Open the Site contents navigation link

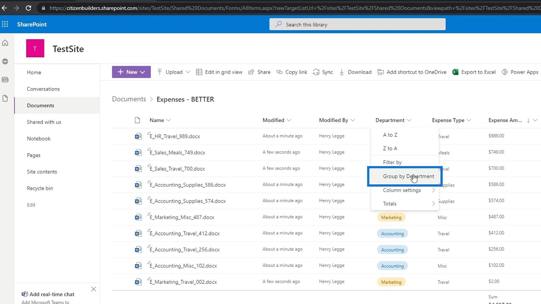point(42,172)
